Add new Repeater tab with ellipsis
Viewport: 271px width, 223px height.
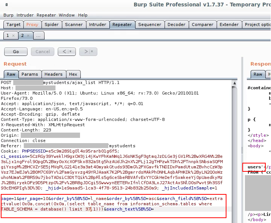pyautogui.click(x=38, y=36)
